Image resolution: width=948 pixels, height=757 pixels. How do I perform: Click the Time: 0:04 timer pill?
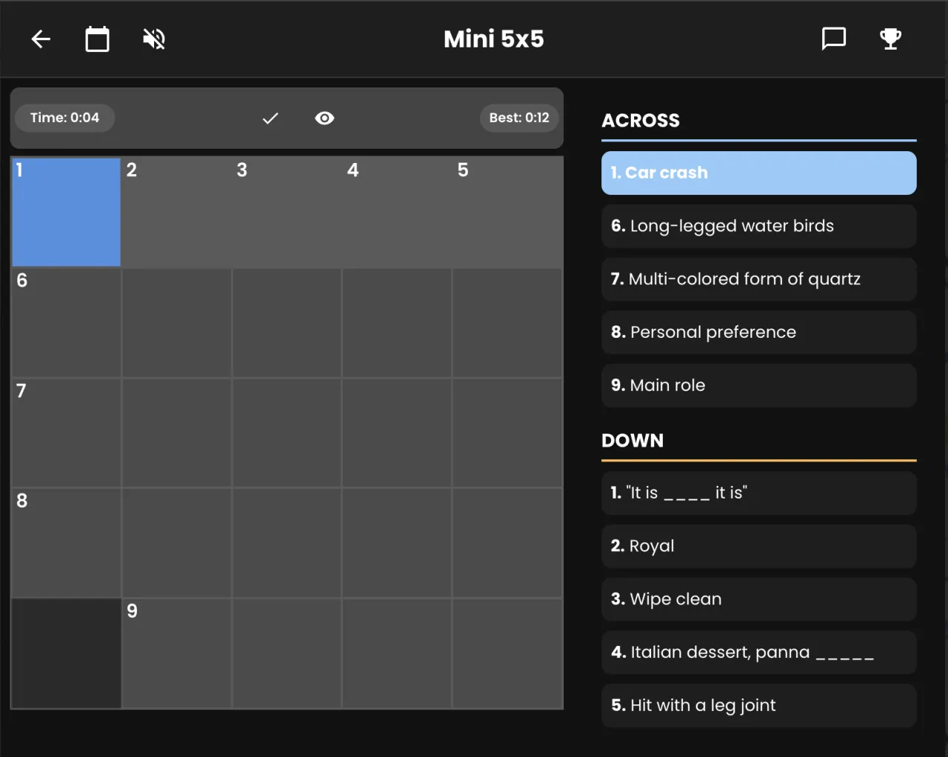tap(64, 118)
